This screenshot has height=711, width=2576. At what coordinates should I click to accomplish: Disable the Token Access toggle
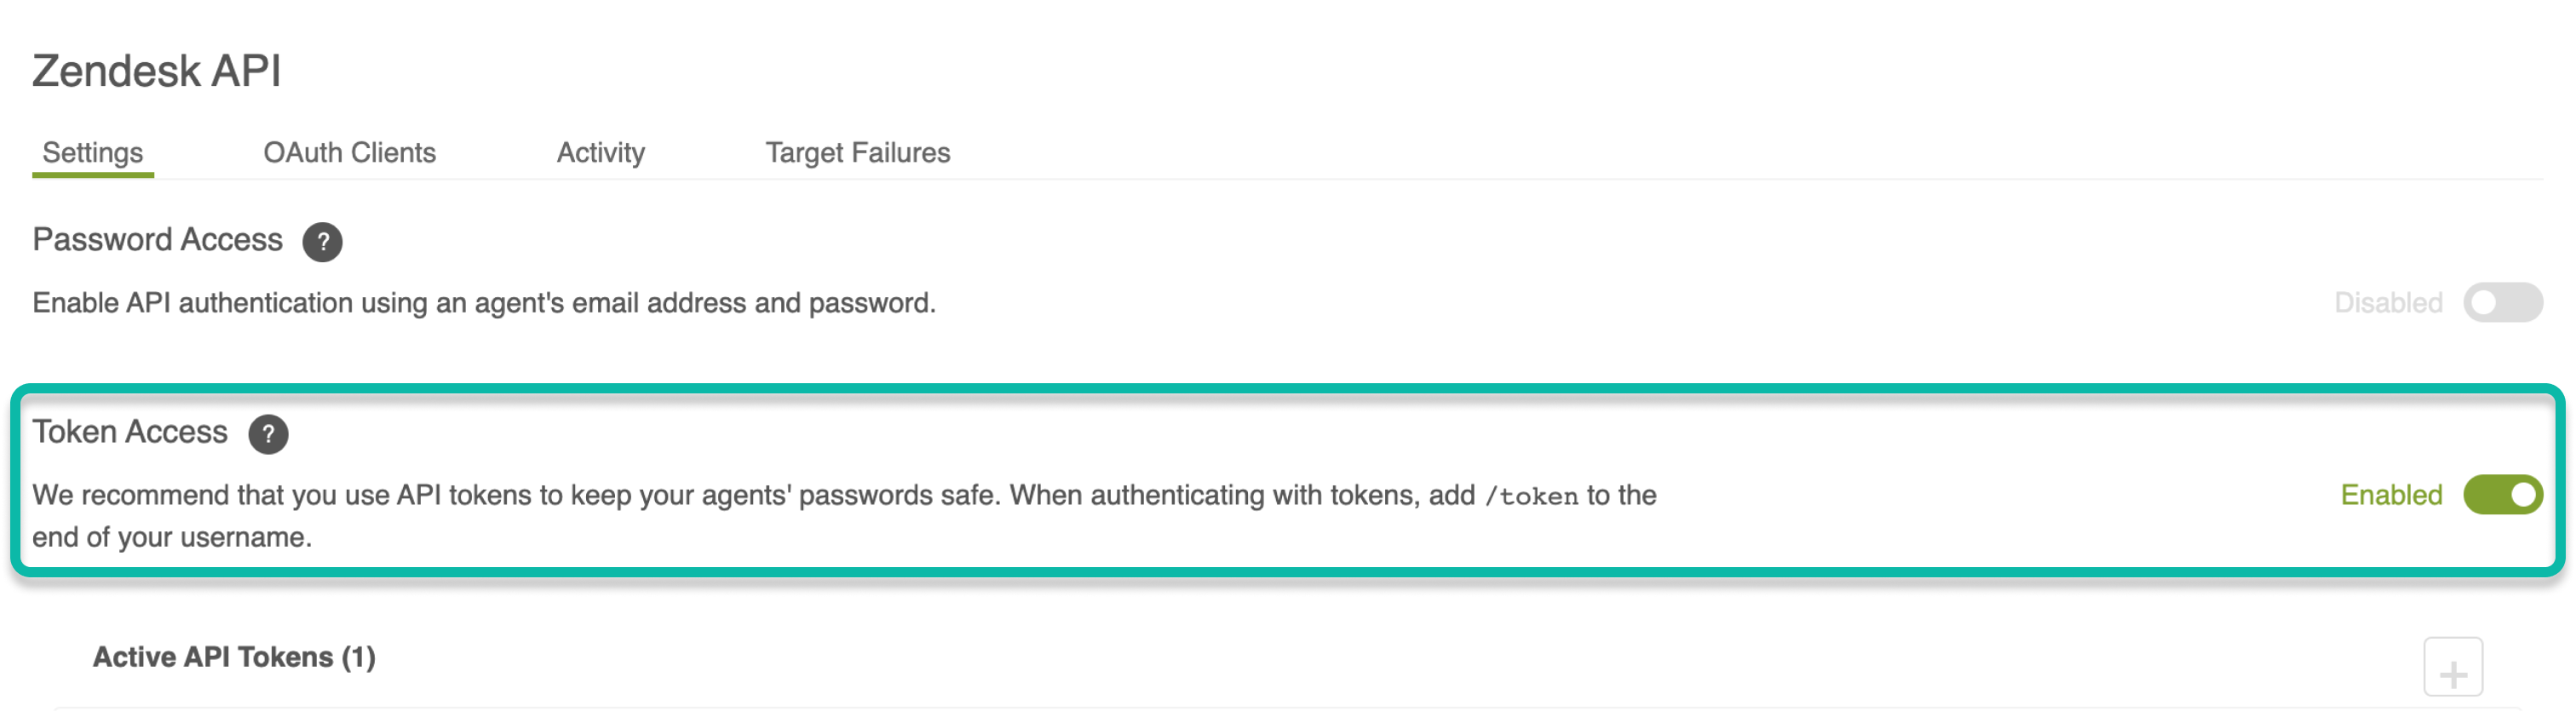2502,494
